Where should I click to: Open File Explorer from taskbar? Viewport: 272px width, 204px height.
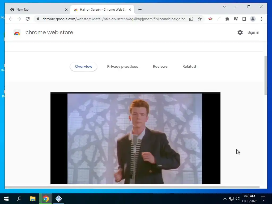pos(32,199)
